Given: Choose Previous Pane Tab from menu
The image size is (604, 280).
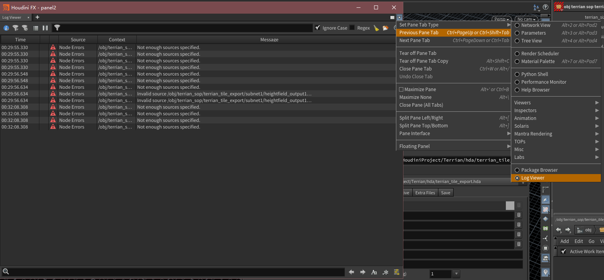Looking at the screenshot, I should [x=454, y=33].
